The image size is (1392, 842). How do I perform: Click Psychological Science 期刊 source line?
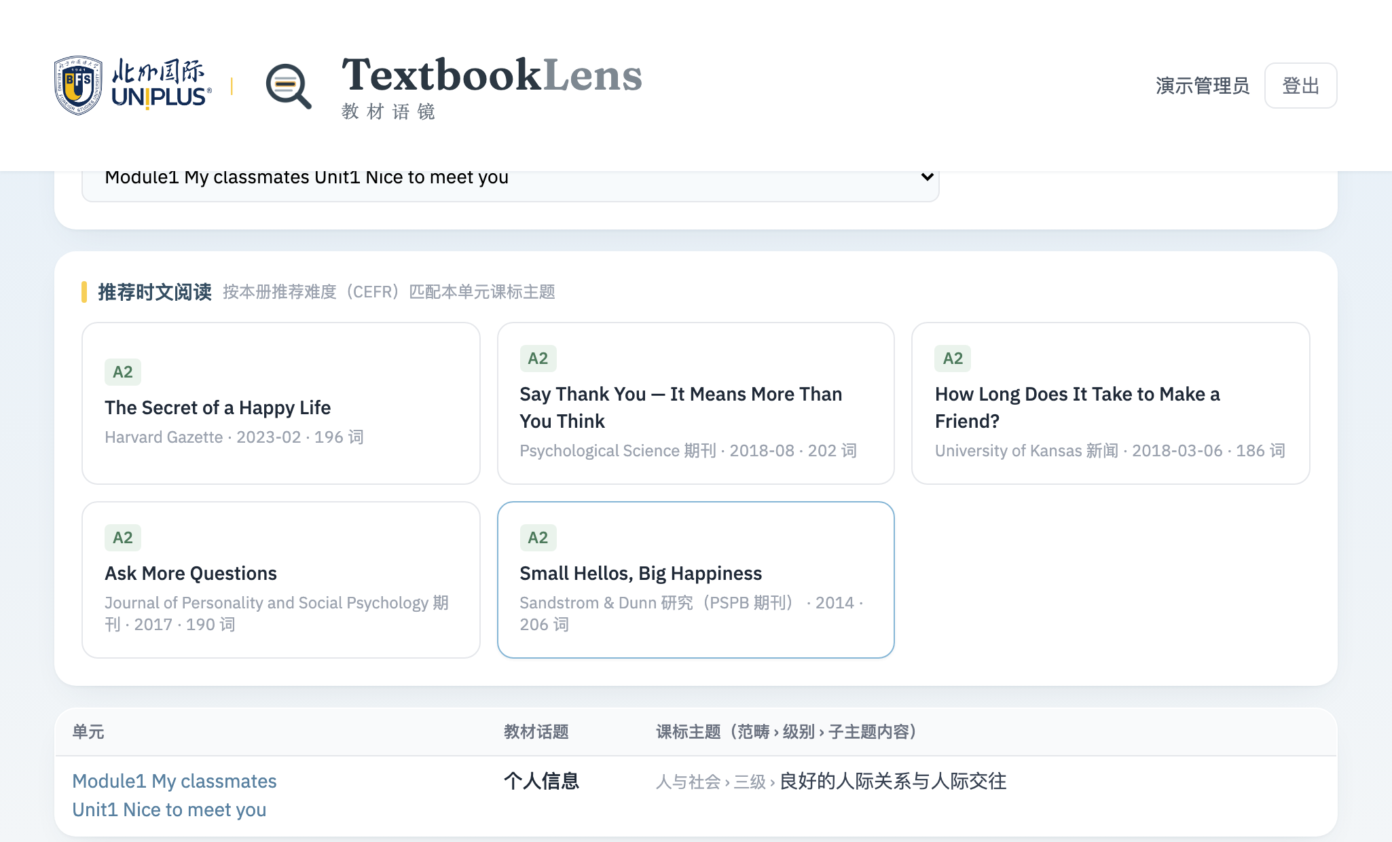pos(688,451)
